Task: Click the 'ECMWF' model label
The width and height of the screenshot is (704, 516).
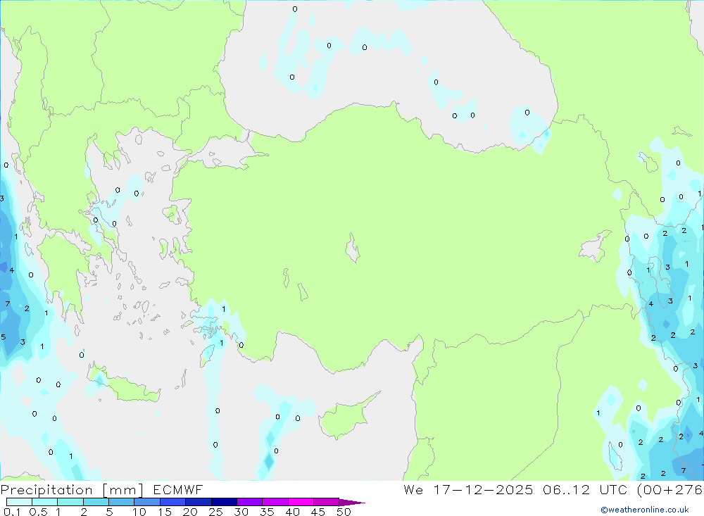Action: click(x=178, y=489)
